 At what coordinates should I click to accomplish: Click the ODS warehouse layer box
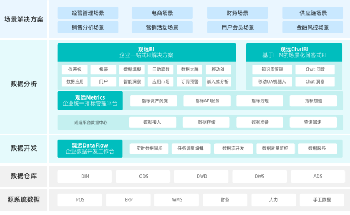(143, 177)
